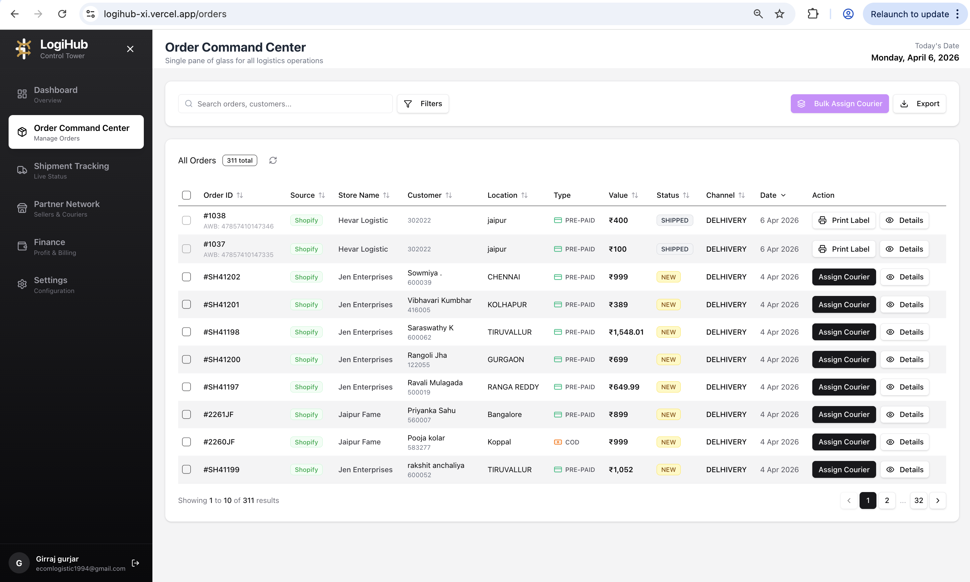This screenshot has height=582, width=970.
Task: Click the logout icon next to Girraj gurjar
Action: pyautogui.click(x=136, y=563)
